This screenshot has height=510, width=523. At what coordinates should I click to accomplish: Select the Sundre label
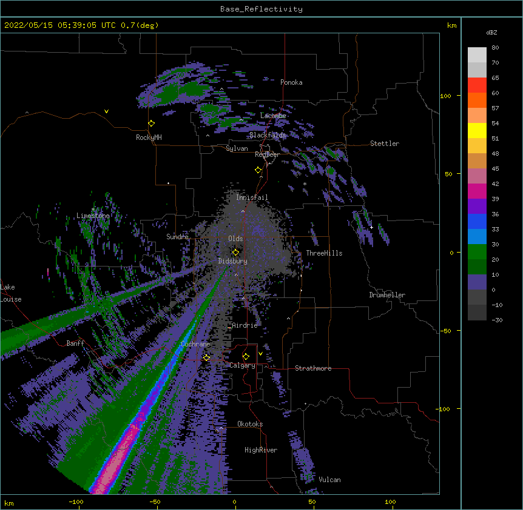(177, 237)
